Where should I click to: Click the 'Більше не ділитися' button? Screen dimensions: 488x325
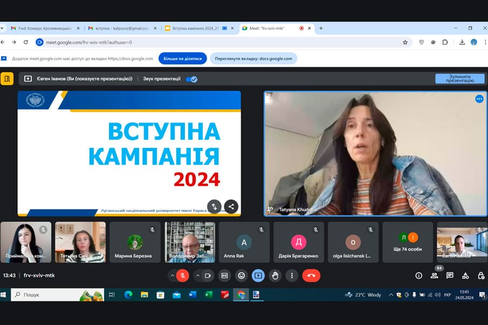pyautogui.click(x=182, y=58)
